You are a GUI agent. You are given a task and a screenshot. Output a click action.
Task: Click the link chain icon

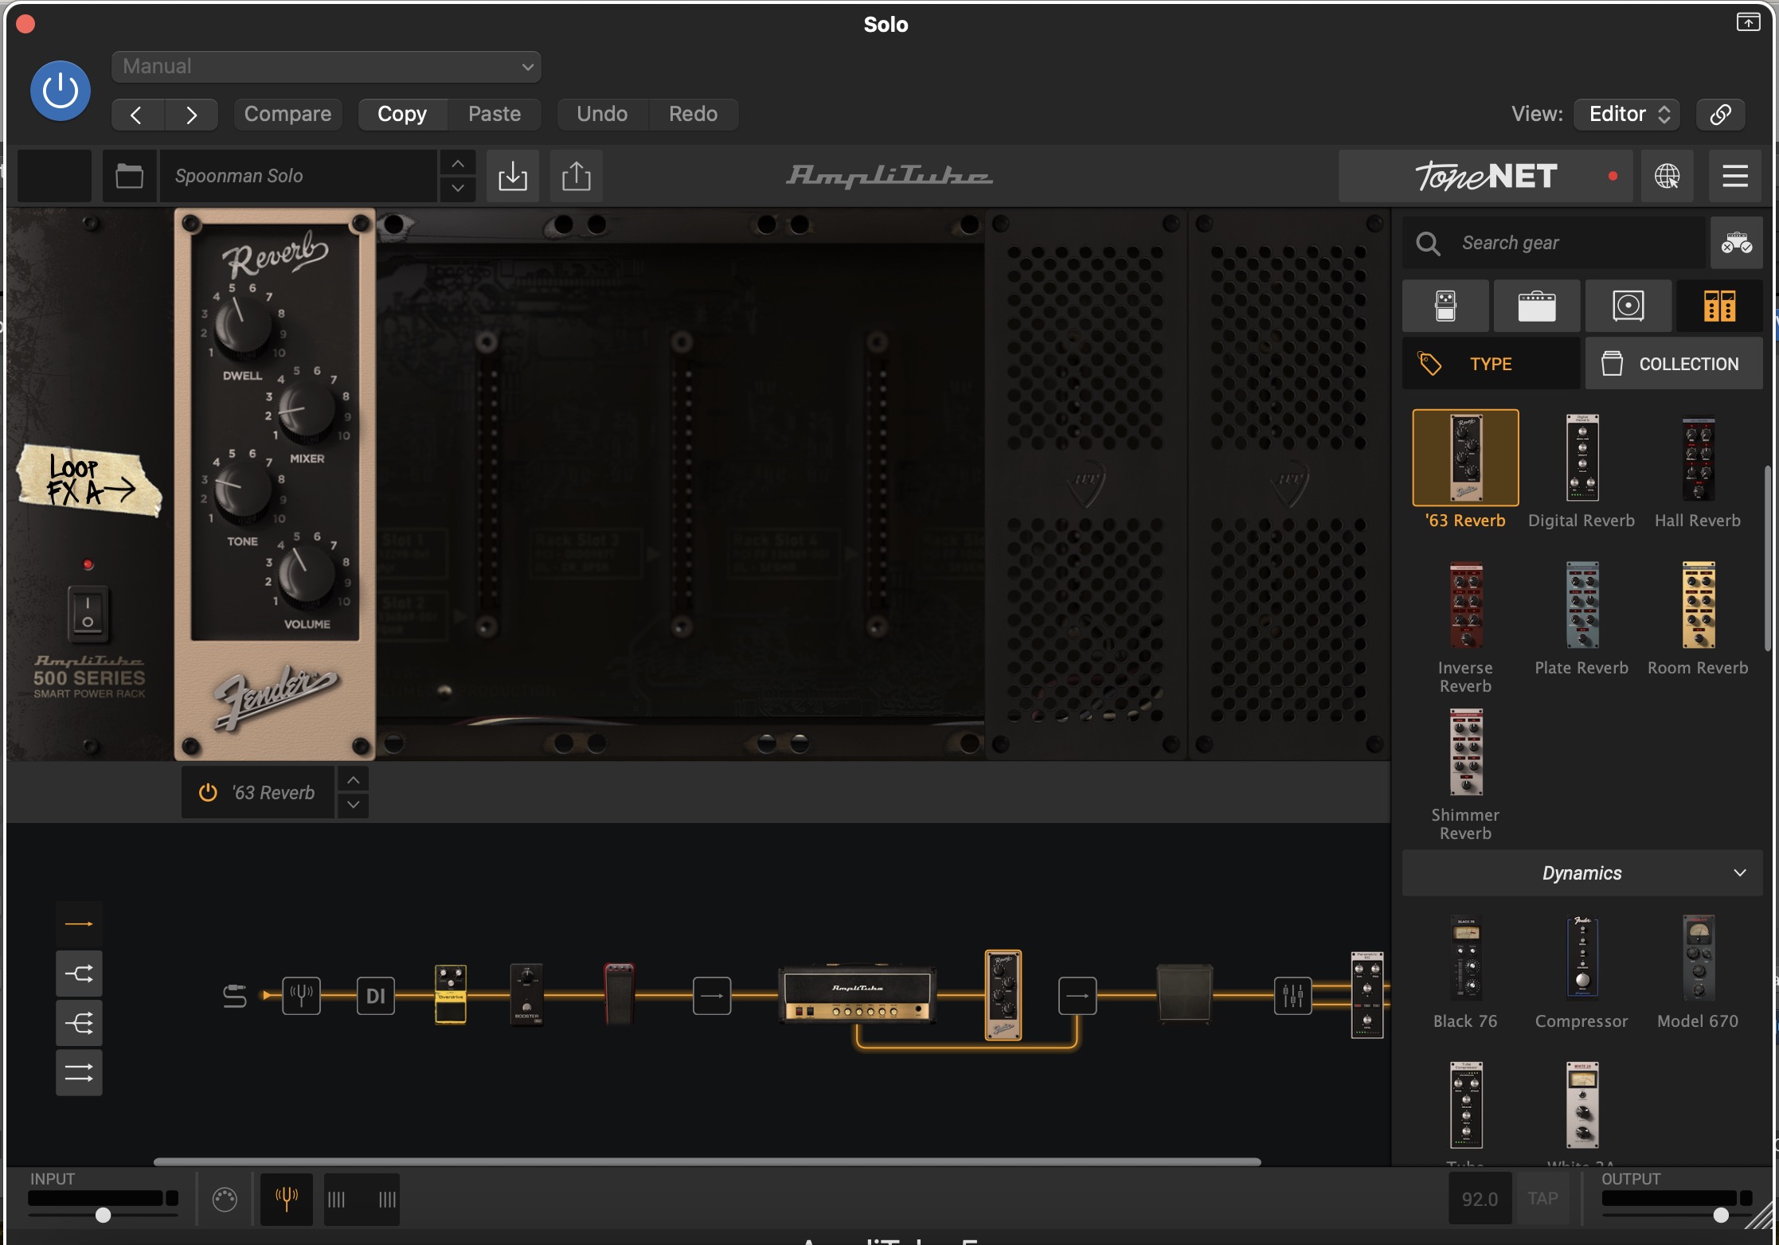1721,115
